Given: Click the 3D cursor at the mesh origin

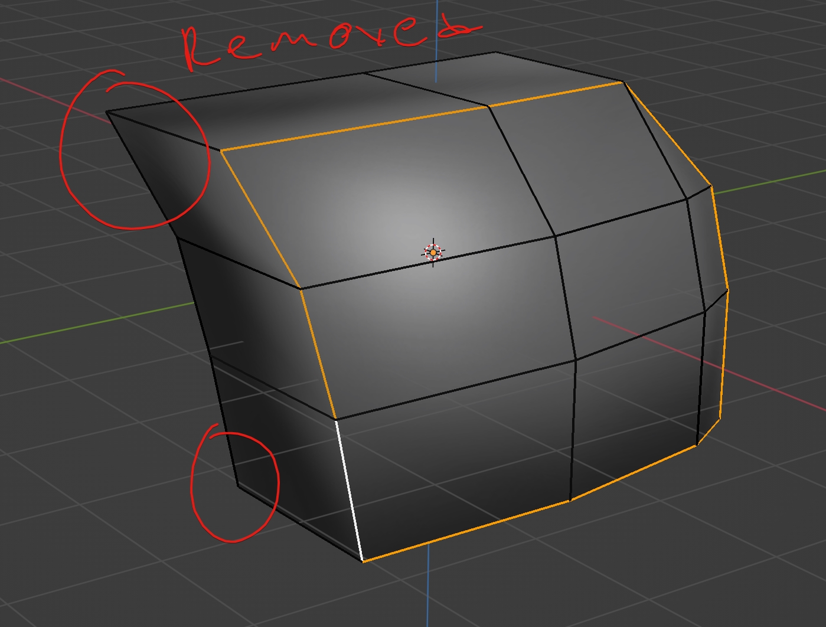Looking at the screenshot, I should [433, 253].
